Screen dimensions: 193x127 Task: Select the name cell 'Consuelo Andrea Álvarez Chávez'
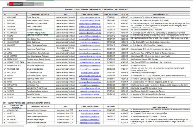click(40, 59)
